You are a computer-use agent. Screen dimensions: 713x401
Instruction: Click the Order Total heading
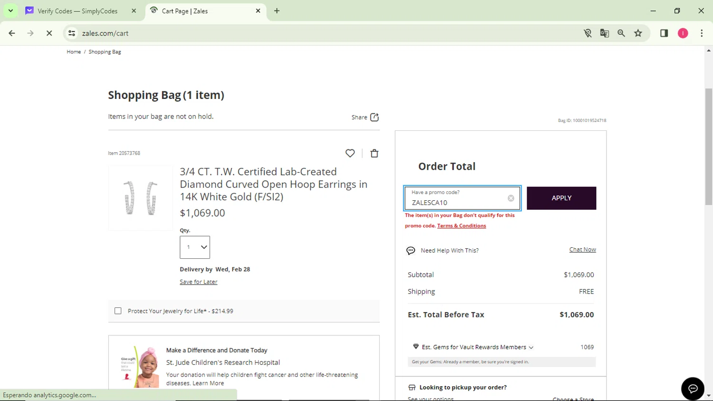tap(447, 166)
